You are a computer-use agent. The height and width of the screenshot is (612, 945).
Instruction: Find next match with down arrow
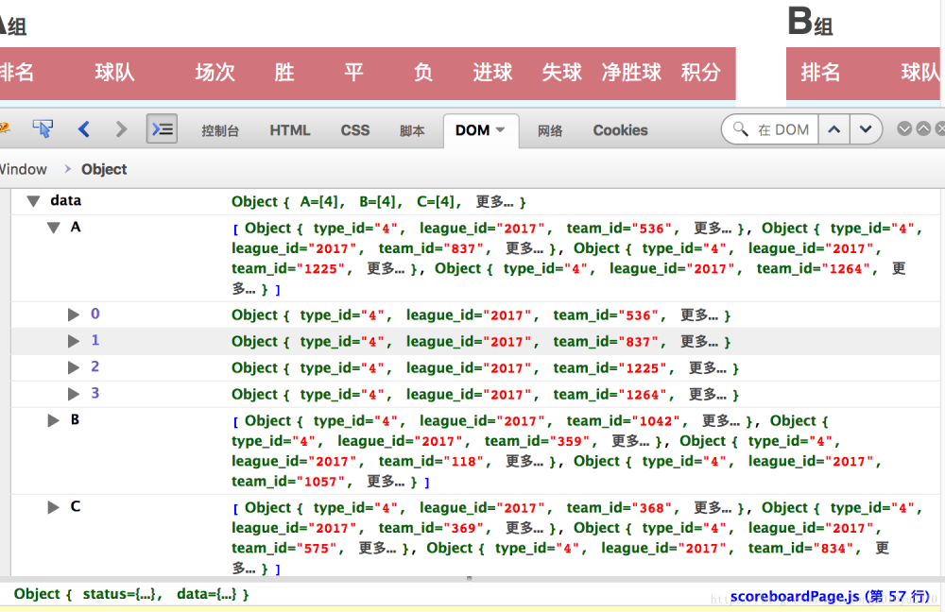point(866,129)
